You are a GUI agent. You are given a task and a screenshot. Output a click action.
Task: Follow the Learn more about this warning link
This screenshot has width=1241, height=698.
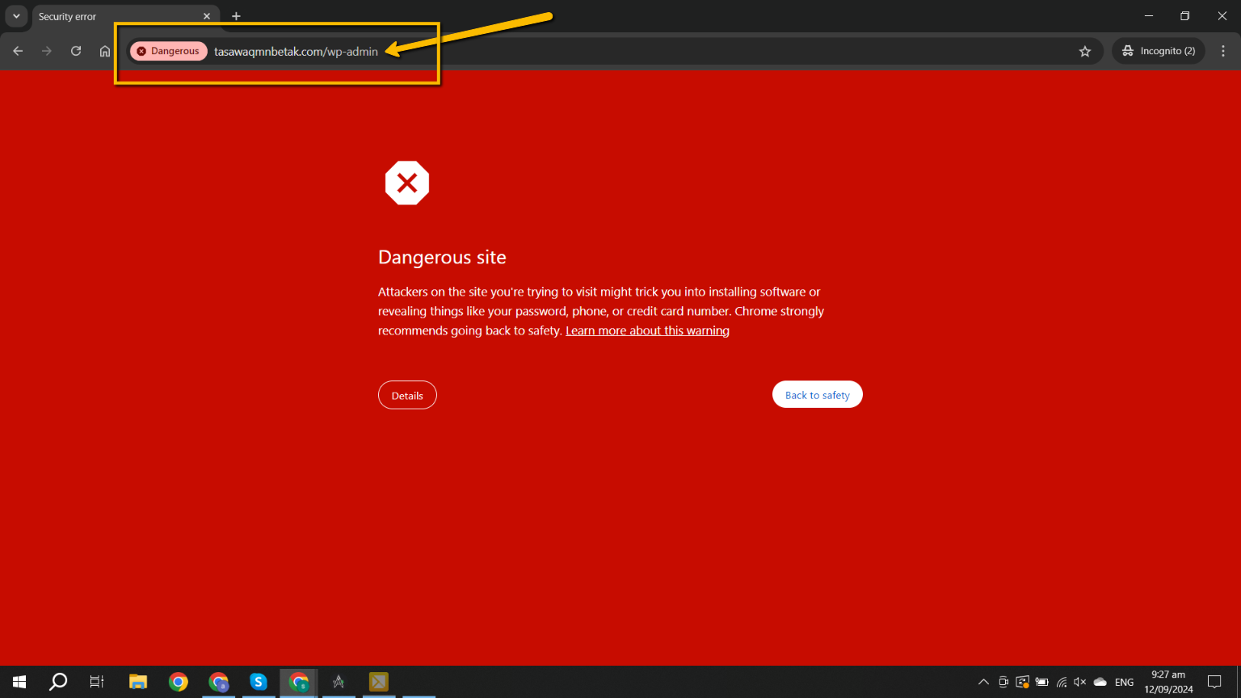point(647,330)
